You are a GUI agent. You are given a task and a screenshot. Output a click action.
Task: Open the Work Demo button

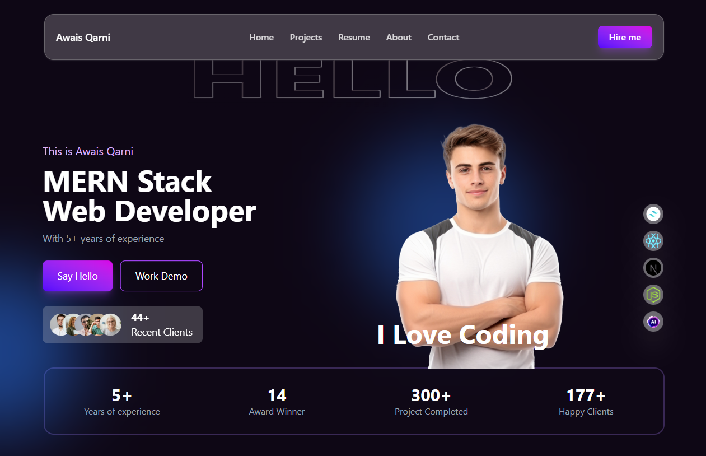161,276
